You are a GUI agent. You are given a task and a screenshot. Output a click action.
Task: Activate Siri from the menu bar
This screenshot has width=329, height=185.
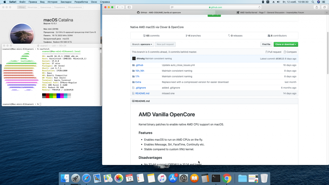[318, 2]
